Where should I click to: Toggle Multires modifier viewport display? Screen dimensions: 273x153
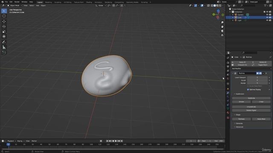pyautogui.click(x=258, y=74)
